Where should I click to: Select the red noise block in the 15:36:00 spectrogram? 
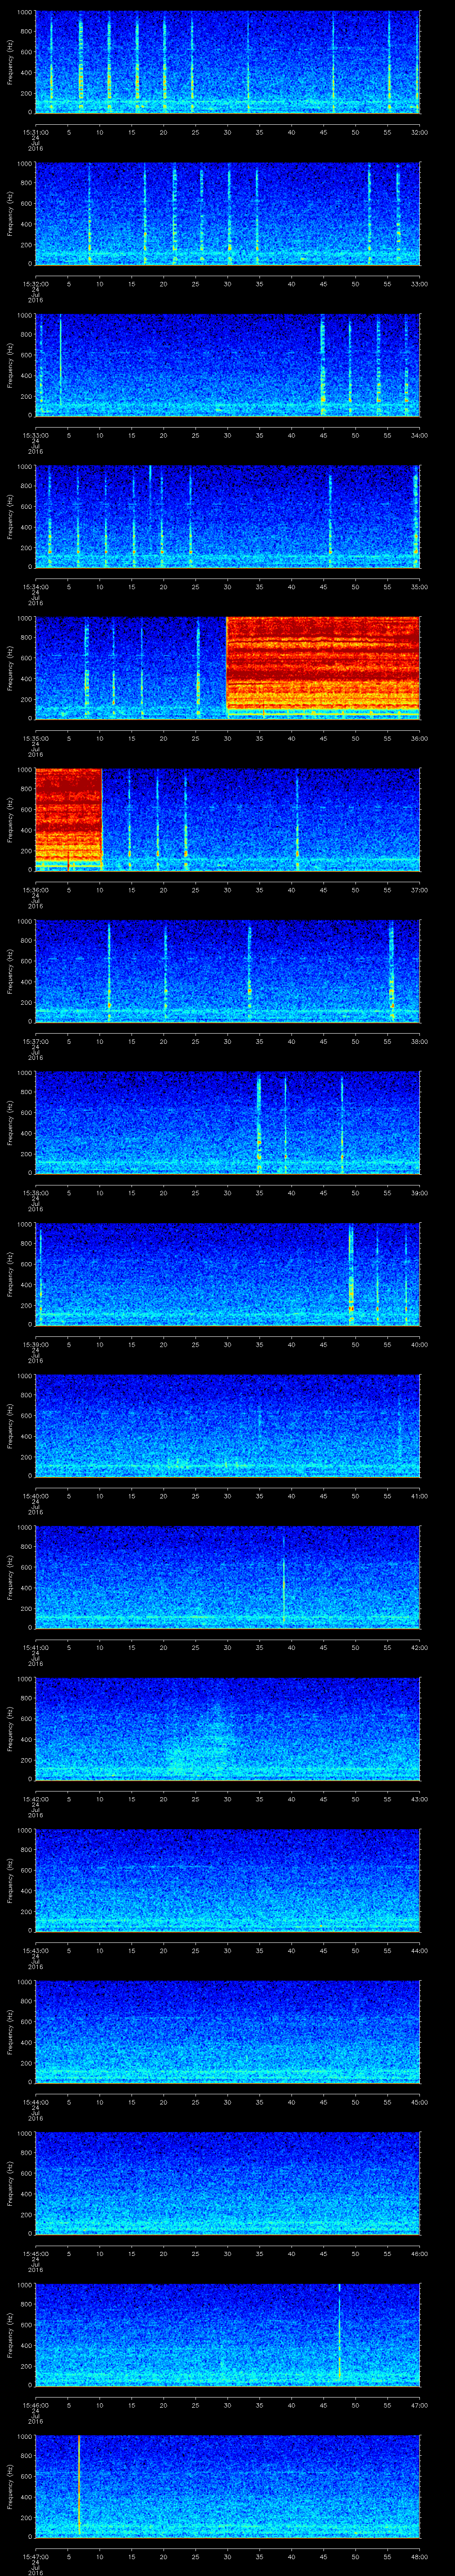click(68, 819)
